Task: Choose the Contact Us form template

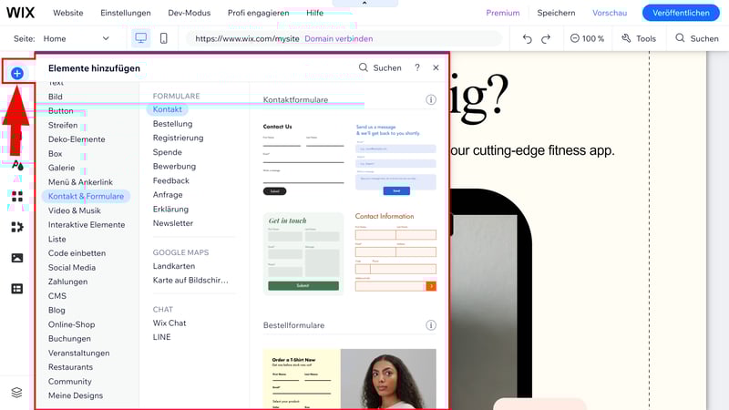Action: tap(303, 159)
